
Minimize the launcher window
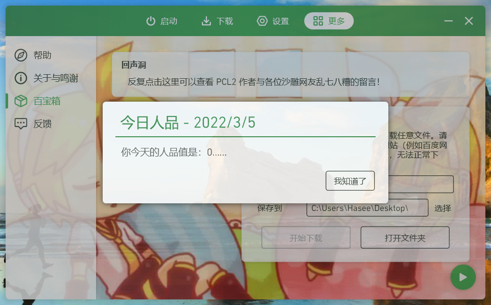coord(448,21)
